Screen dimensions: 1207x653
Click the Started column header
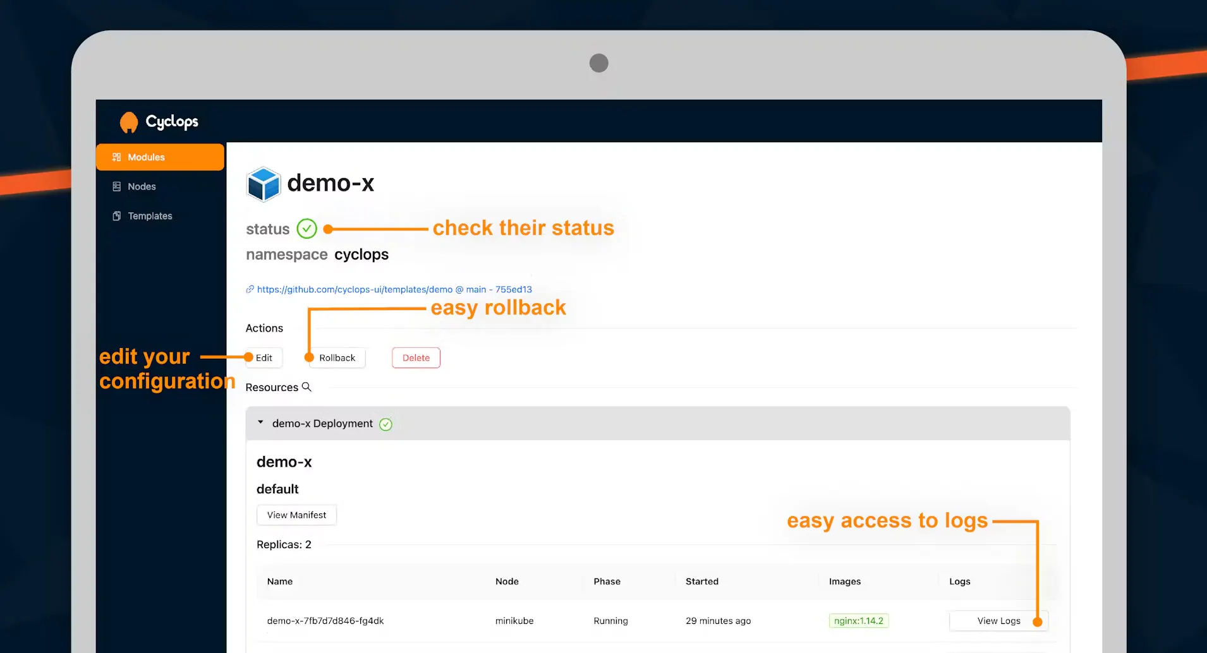[702, 581]
